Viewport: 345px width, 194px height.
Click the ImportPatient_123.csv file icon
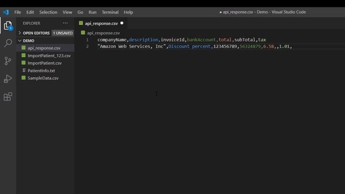24,56
